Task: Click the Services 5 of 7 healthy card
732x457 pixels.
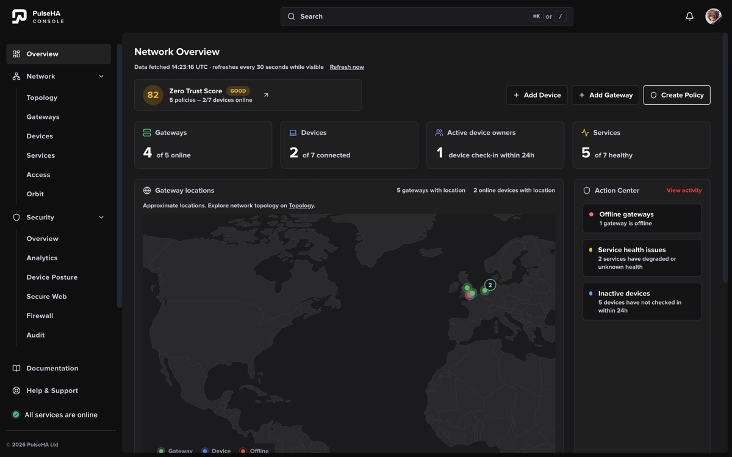Action: 642,145
